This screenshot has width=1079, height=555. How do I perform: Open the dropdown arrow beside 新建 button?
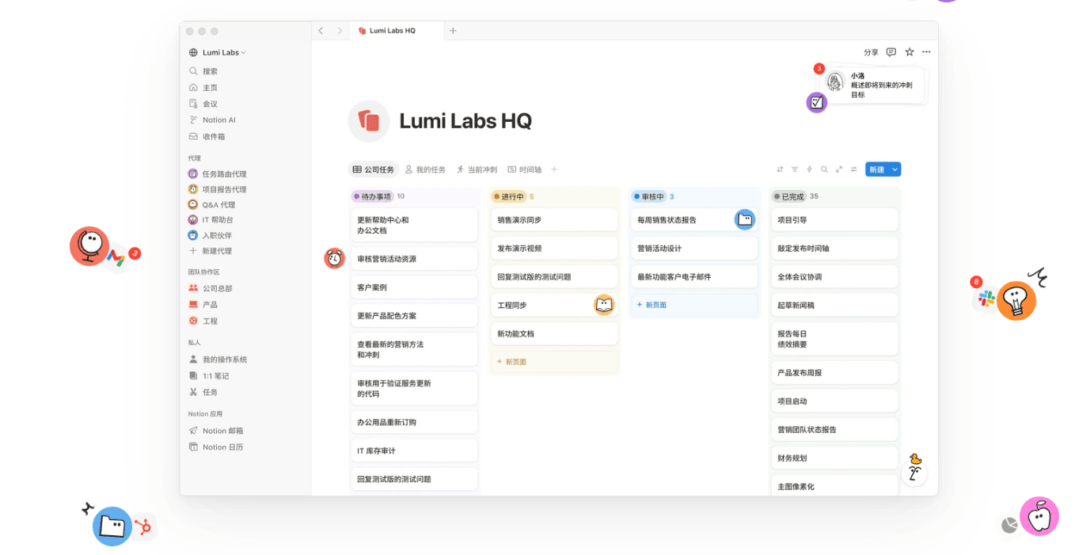click(x=895, y=169)
